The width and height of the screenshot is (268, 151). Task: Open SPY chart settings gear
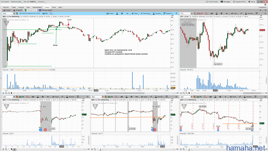(221, 13)
